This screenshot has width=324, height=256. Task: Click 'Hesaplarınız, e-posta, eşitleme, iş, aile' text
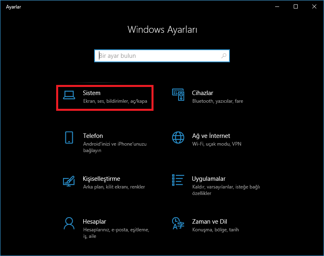[116, 233]
